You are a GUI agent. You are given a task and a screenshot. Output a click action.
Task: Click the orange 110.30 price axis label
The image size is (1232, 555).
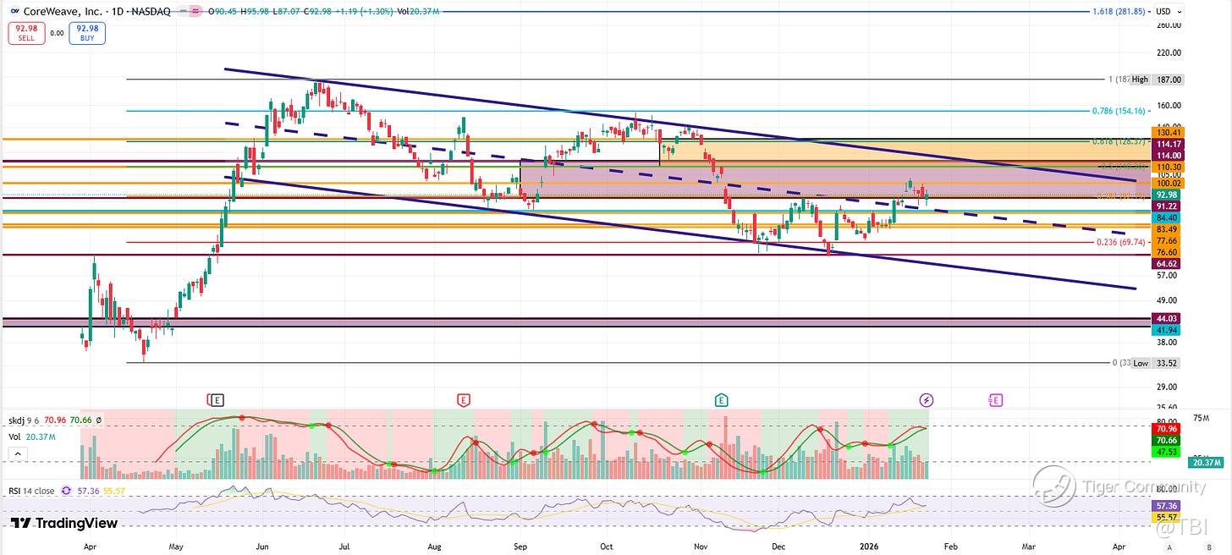pyautogui.click(x=1168, y=168)
